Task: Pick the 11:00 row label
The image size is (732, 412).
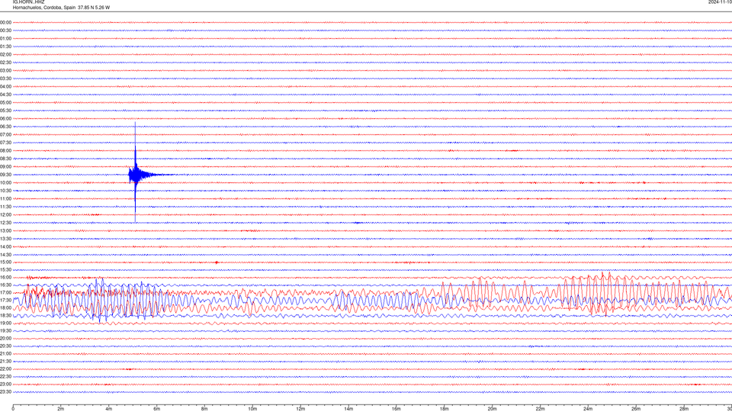Action: click(x=5, y=198)
